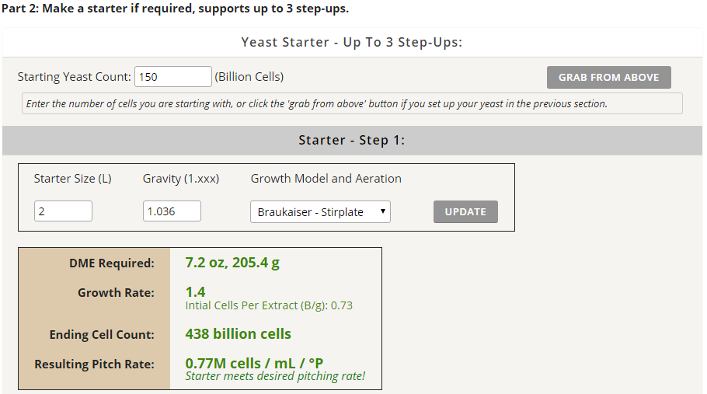Click the 438 billion cells result
The height and width of the screenshot is (394, 707).
[x=238, y=333]
